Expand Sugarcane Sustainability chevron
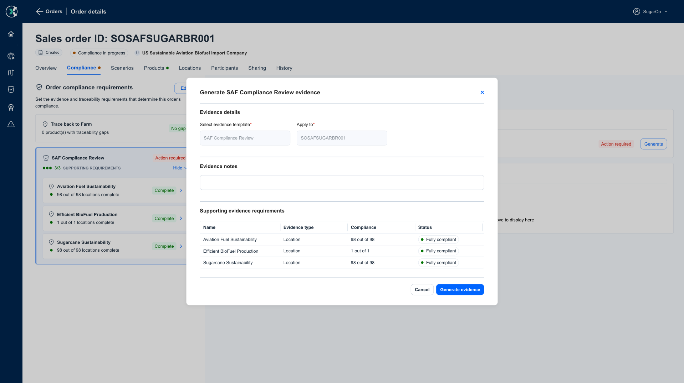 tap(181, 246)
